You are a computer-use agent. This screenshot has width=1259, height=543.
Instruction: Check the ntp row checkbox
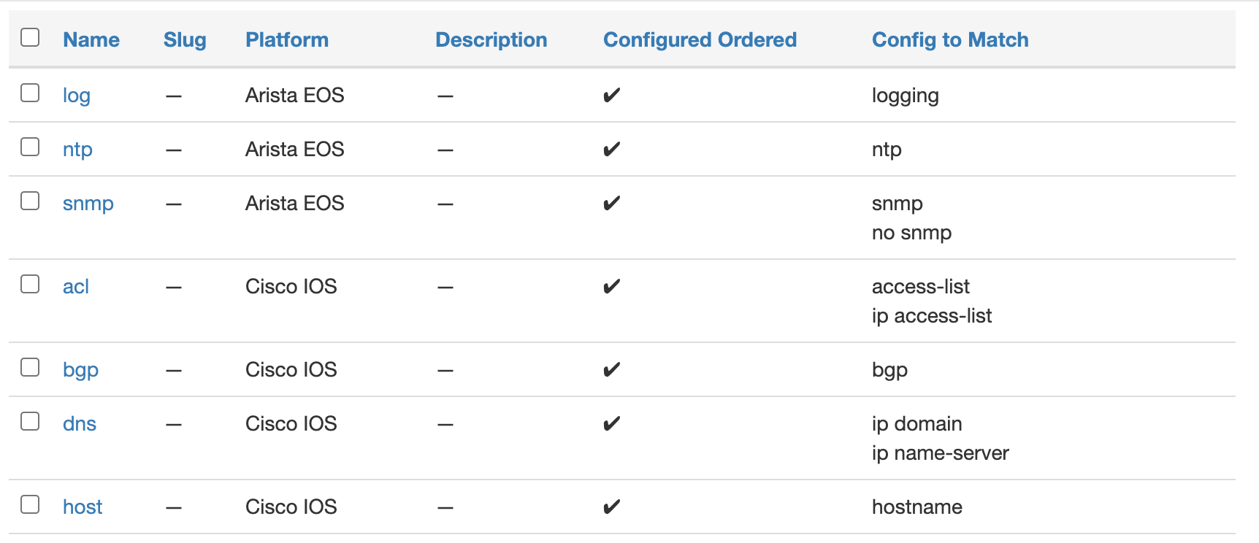coord(29,146)
